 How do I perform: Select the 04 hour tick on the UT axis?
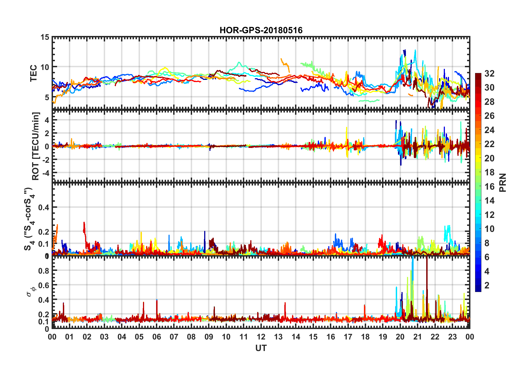(122, 337)
